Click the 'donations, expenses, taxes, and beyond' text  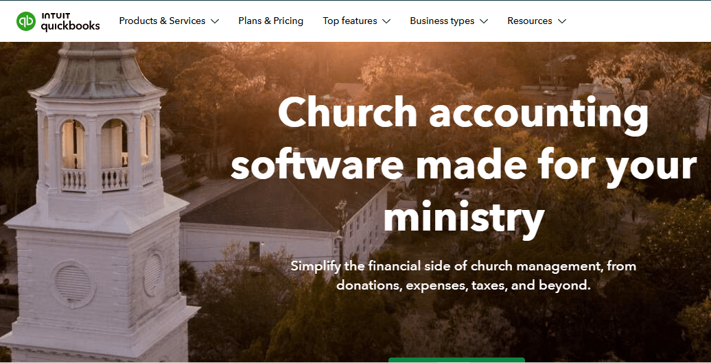464,286
